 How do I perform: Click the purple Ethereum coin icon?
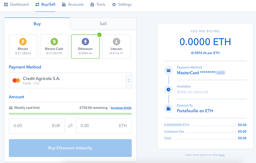coord(85,42)
